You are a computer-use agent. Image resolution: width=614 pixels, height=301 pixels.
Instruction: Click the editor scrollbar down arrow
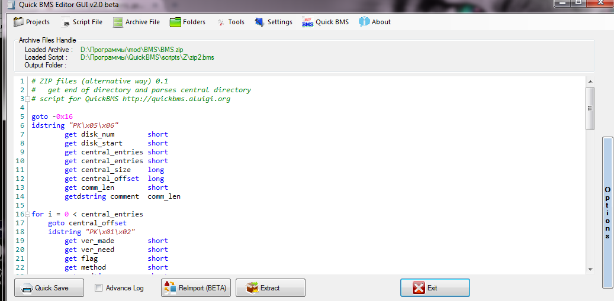coord(590,269)
